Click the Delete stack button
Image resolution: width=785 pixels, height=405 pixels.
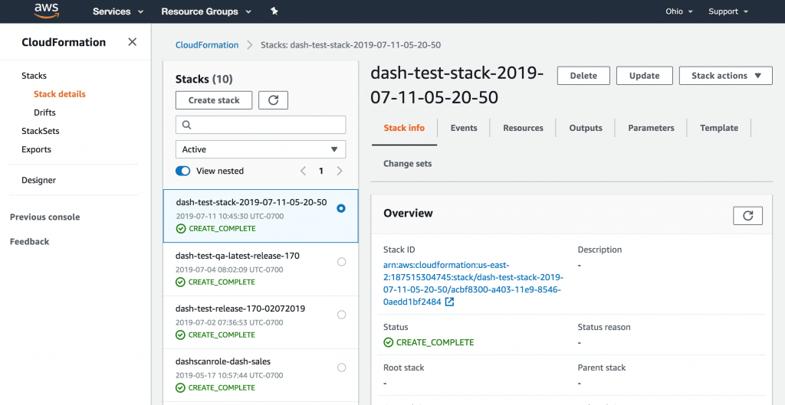coord(583,76)
